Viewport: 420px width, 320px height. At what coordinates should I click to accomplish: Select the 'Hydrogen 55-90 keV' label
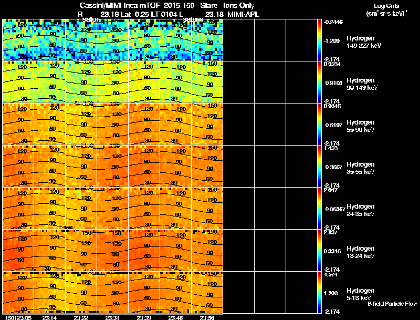(361, 126)
